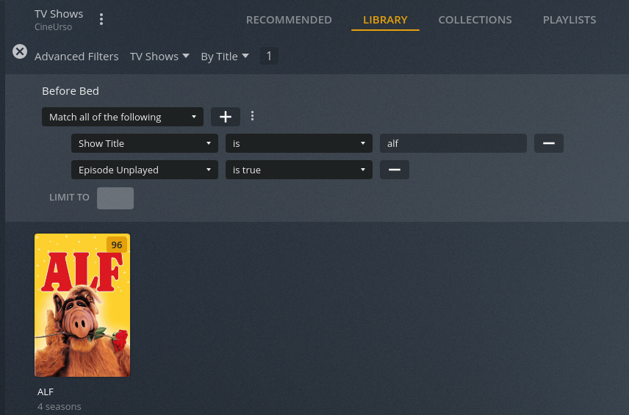This screenshot has width=629, height=415.
Task: Open the ALF poster thumbnail
Action: click(82, 305)
